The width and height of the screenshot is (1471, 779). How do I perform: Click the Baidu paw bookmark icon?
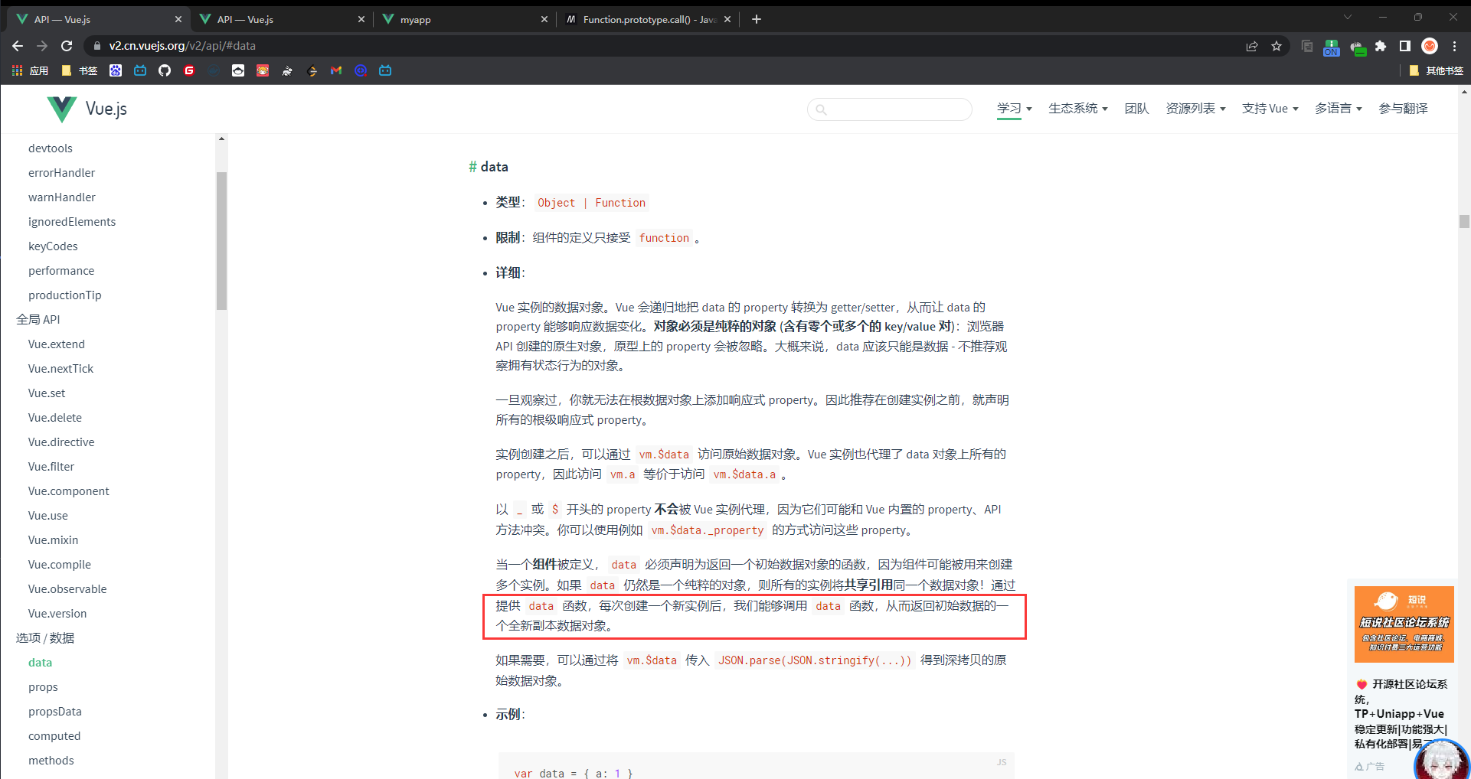point(116,70)
